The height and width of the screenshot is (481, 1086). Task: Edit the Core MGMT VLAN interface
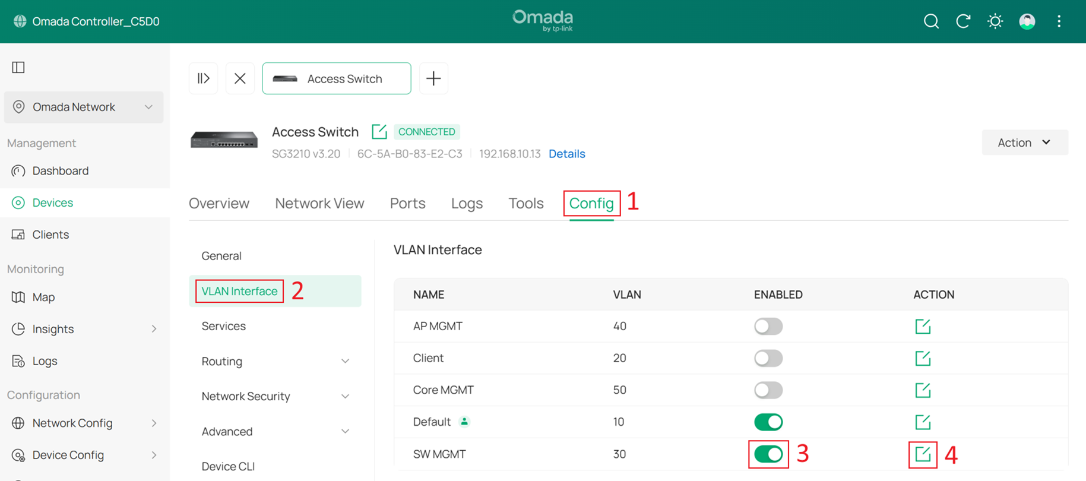pyautogui.click(x=923, y=390)
